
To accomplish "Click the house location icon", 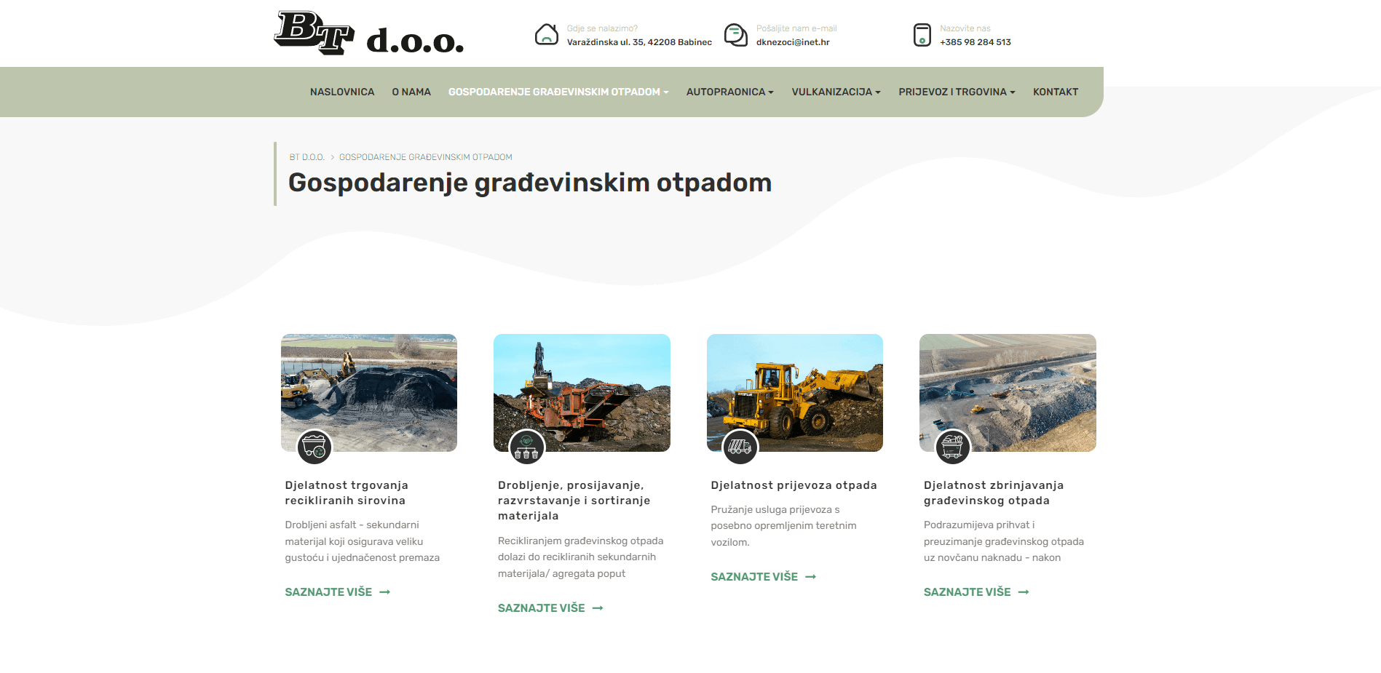I will click(x=546, y=34).
